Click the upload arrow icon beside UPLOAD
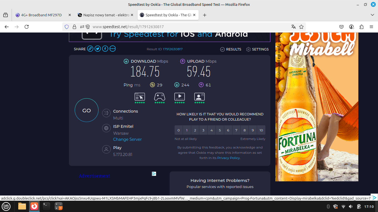Screen dimensions: 378x212 click(183, 61)
